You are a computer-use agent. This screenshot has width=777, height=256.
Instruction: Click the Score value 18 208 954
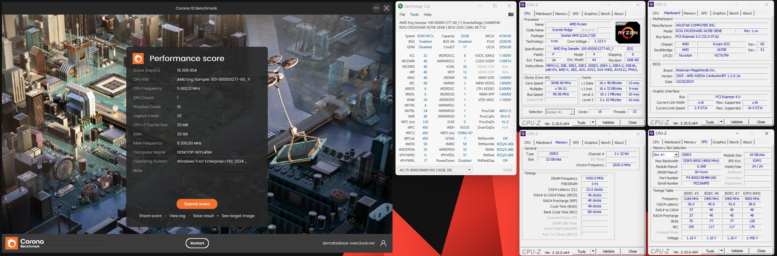coord(187,70)
